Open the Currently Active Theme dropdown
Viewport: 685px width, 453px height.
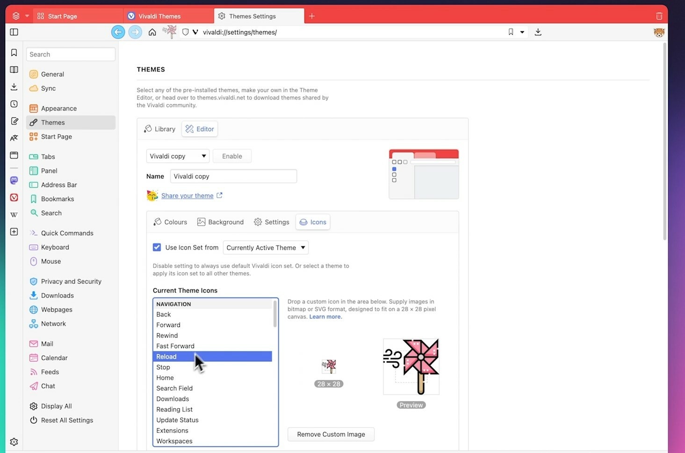(265, 247)
